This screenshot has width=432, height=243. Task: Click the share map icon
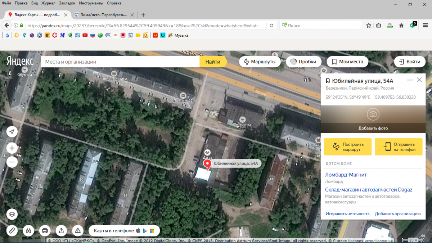pyautogui.click(x=61, y=230)
